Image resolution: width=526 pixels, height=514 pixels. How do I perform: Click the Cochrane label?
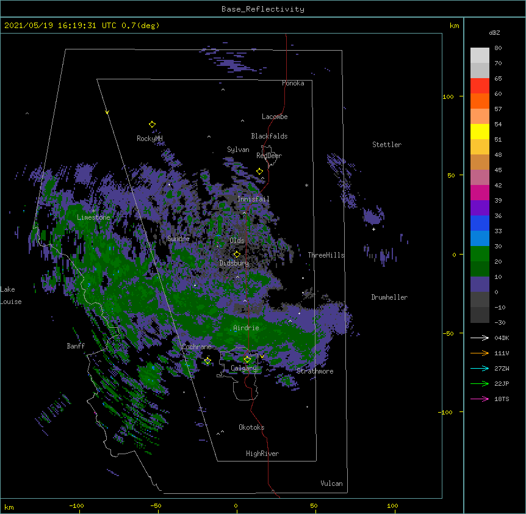click(x=196, y=347)
